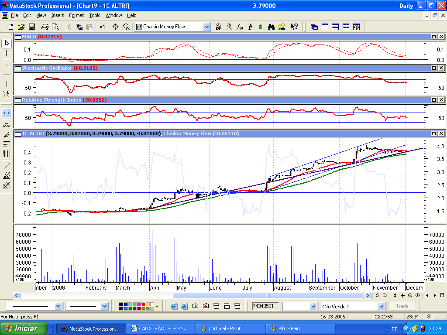Image resolution: width=447 pixels, height=335 pixels.
Task: Zoom out with the circled minus icon
Action: (x=410, y=295)
